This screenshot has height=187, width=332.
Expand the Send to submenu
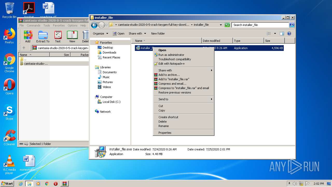[183, 99]
